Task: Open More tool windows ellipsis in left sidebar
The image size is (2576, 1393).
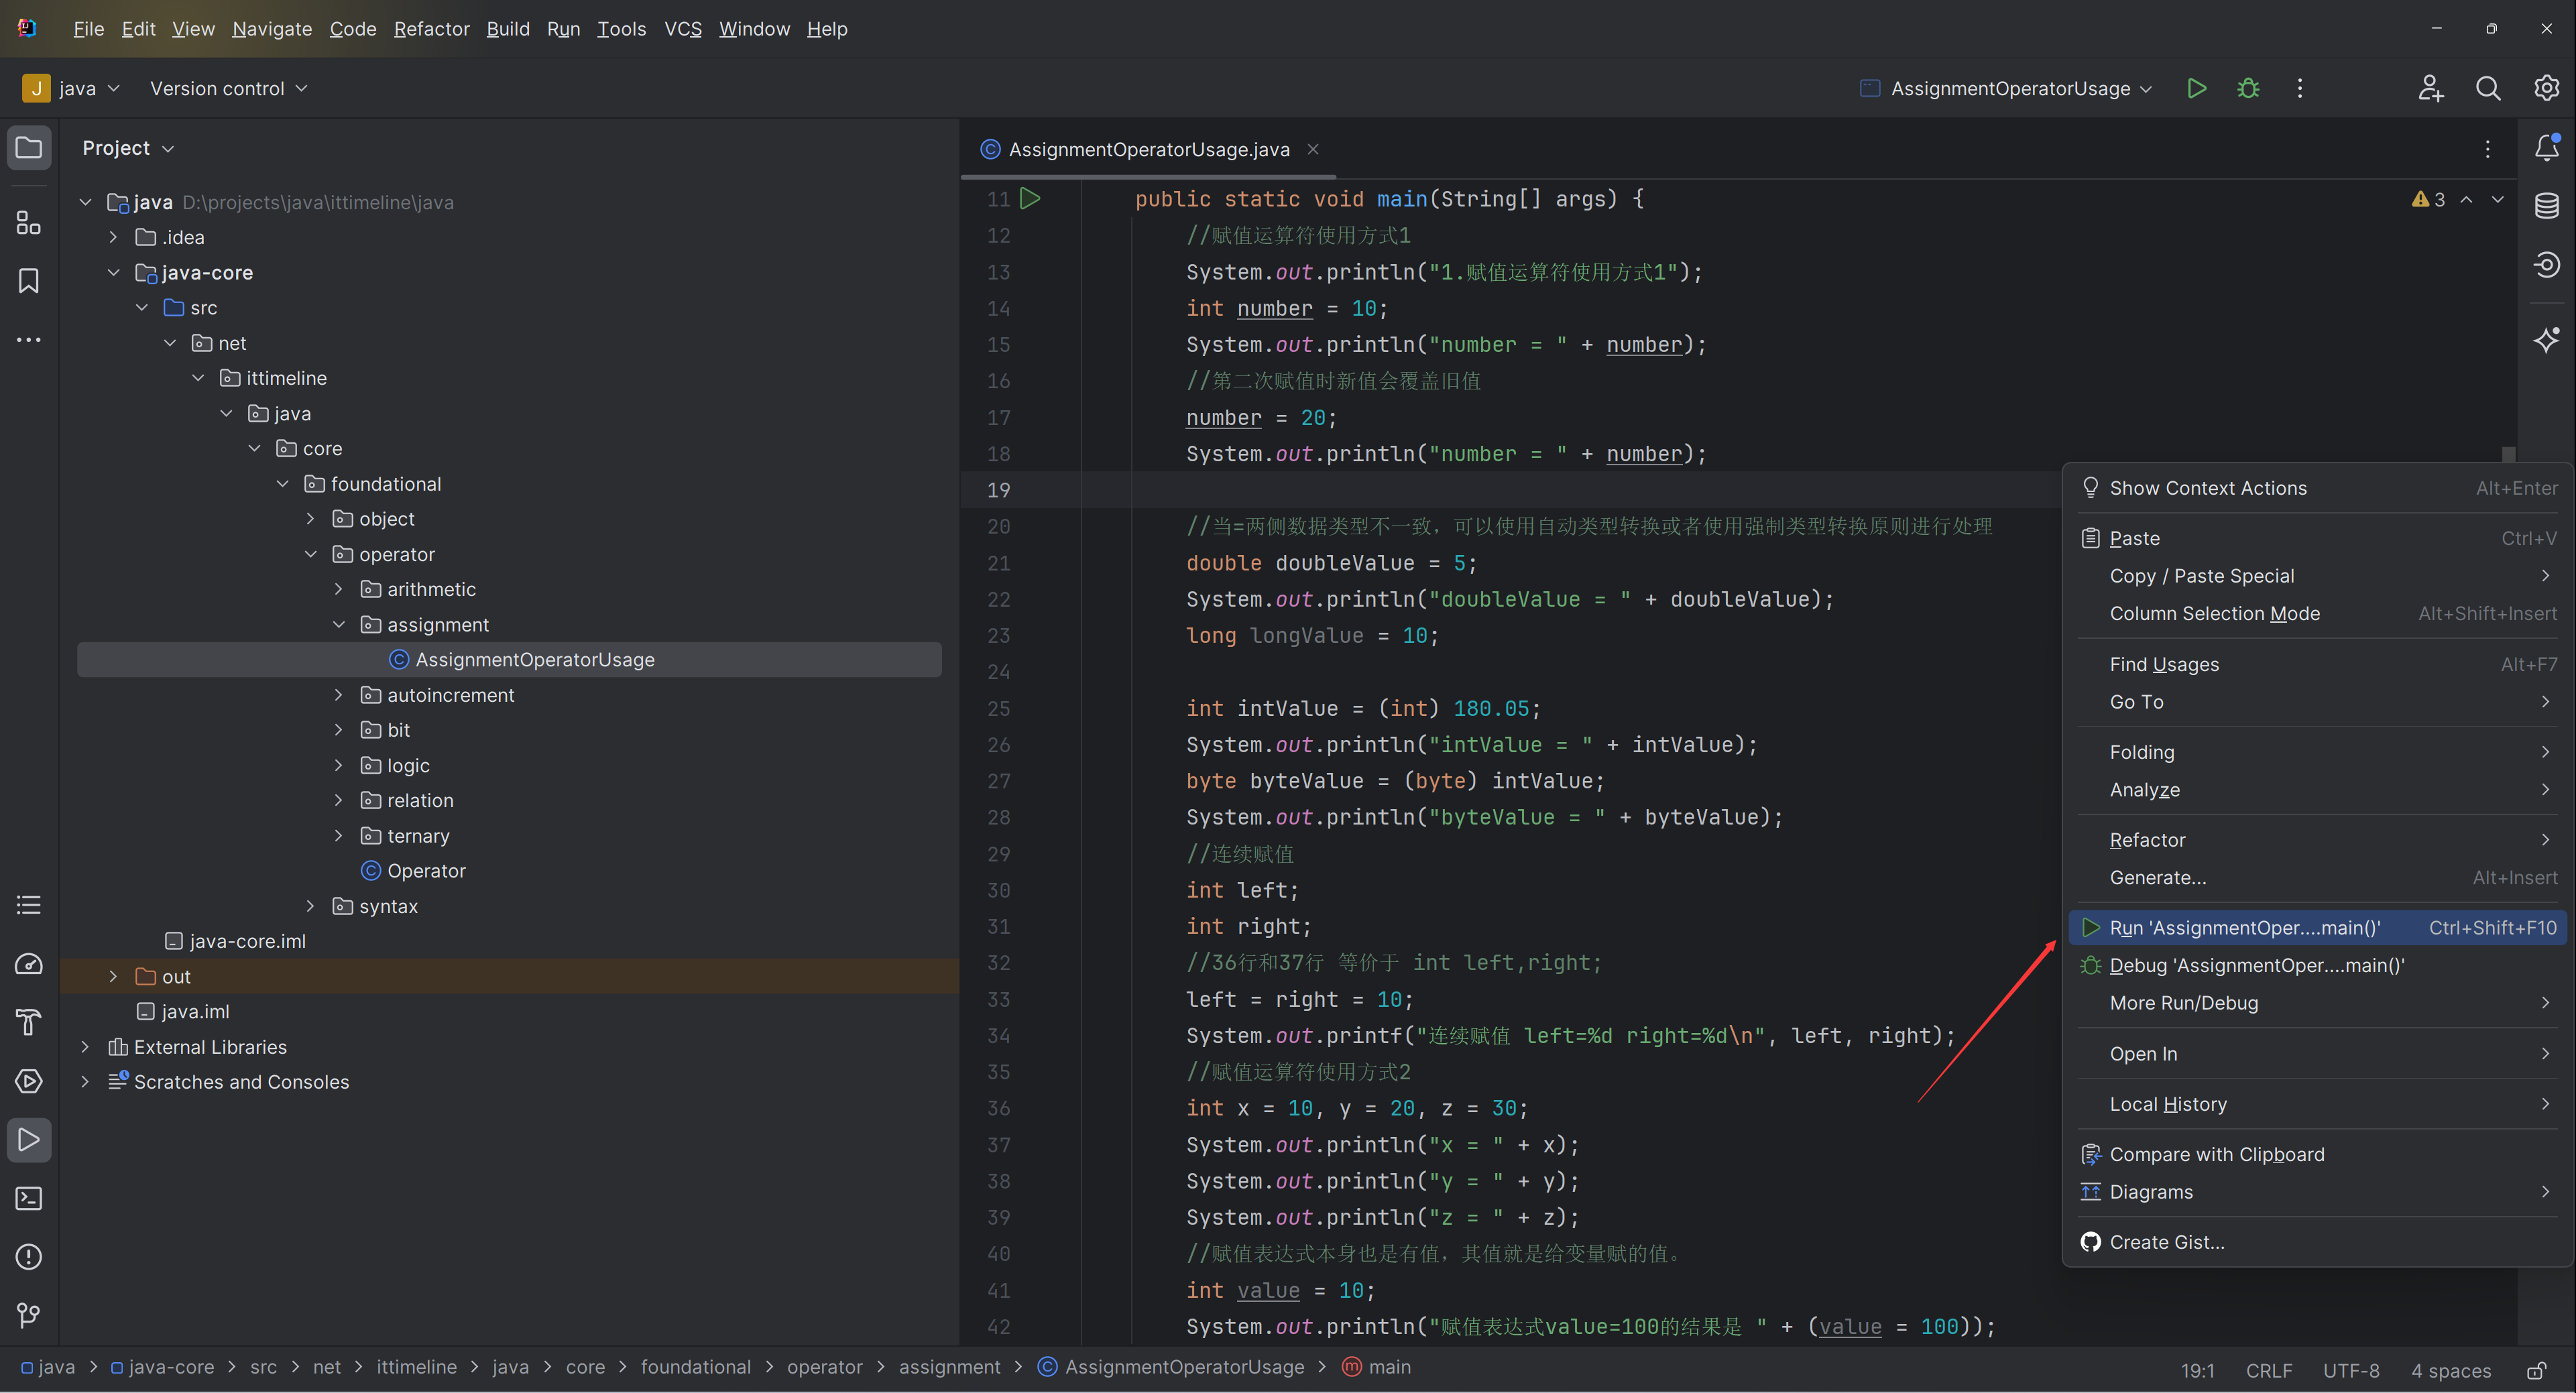Action: click(x=29, y=340)
